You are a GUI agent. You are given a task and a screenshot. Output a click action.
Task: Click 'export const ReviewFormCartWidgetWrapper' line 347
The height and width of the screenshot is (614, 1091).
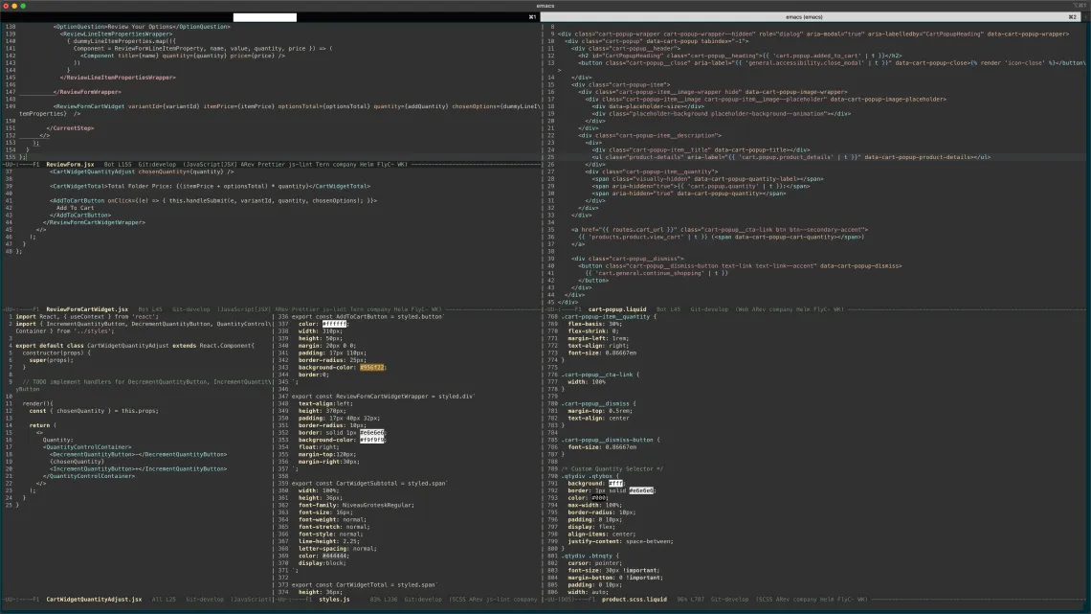click(383, 397)
